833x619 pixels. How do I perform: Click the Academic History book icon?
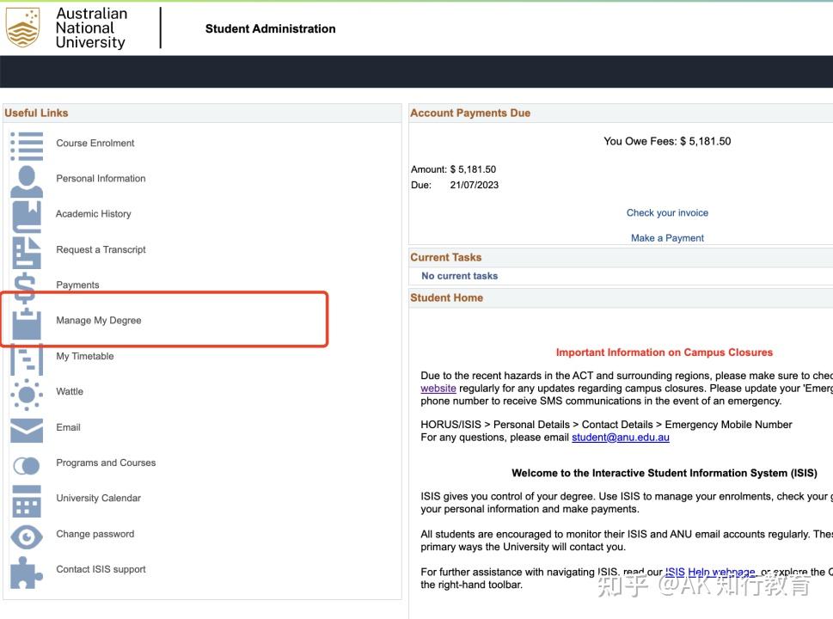[x=27, y=215]
